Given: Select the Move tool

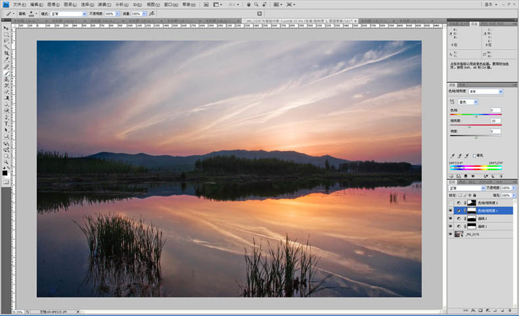Looking at the screenshot, I should 6,28.
